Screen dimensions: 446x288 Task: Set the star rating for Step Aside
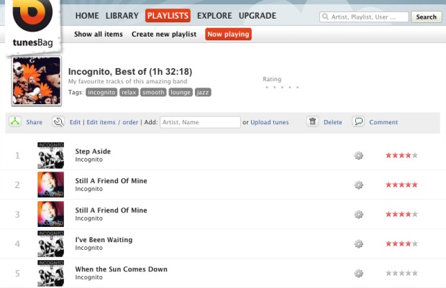(x=401, y=155)
